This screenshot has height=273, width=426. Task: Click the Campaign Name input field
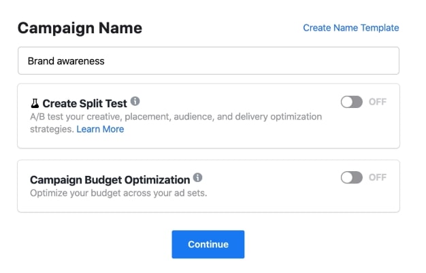pyautogui.click(x=208, y=60)
